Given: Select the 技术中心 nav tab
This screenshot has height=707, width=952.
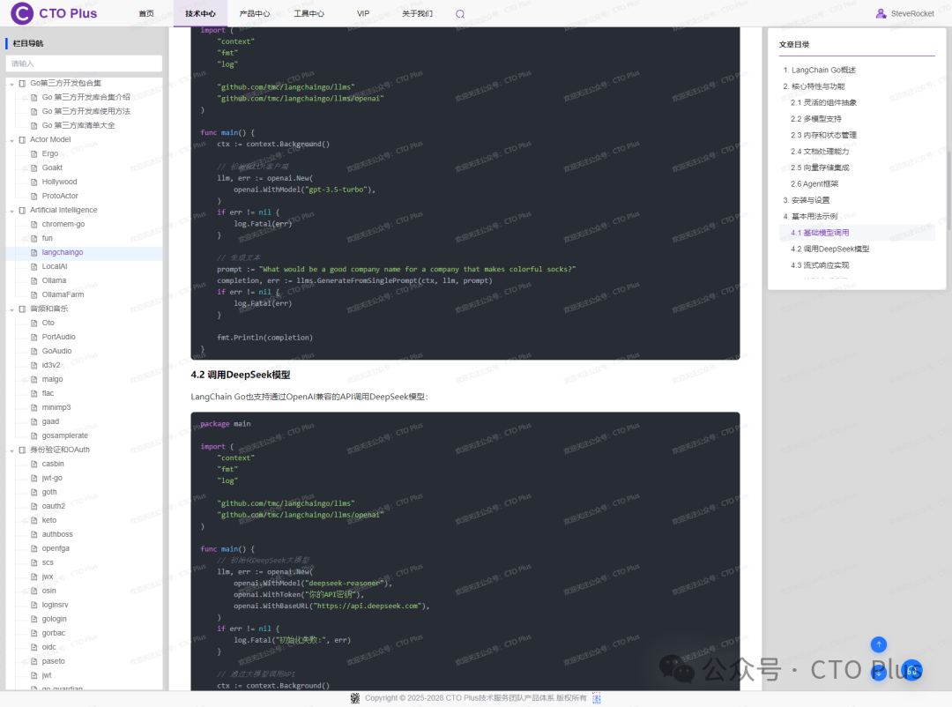Looking at the screenshot, I should pyautogui.click(x=200, y=13).
